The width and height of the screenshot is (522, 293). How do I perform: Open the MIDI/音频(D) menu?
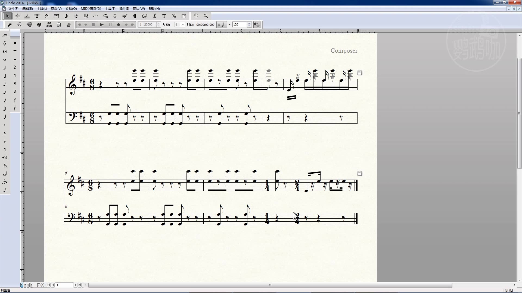91,9
